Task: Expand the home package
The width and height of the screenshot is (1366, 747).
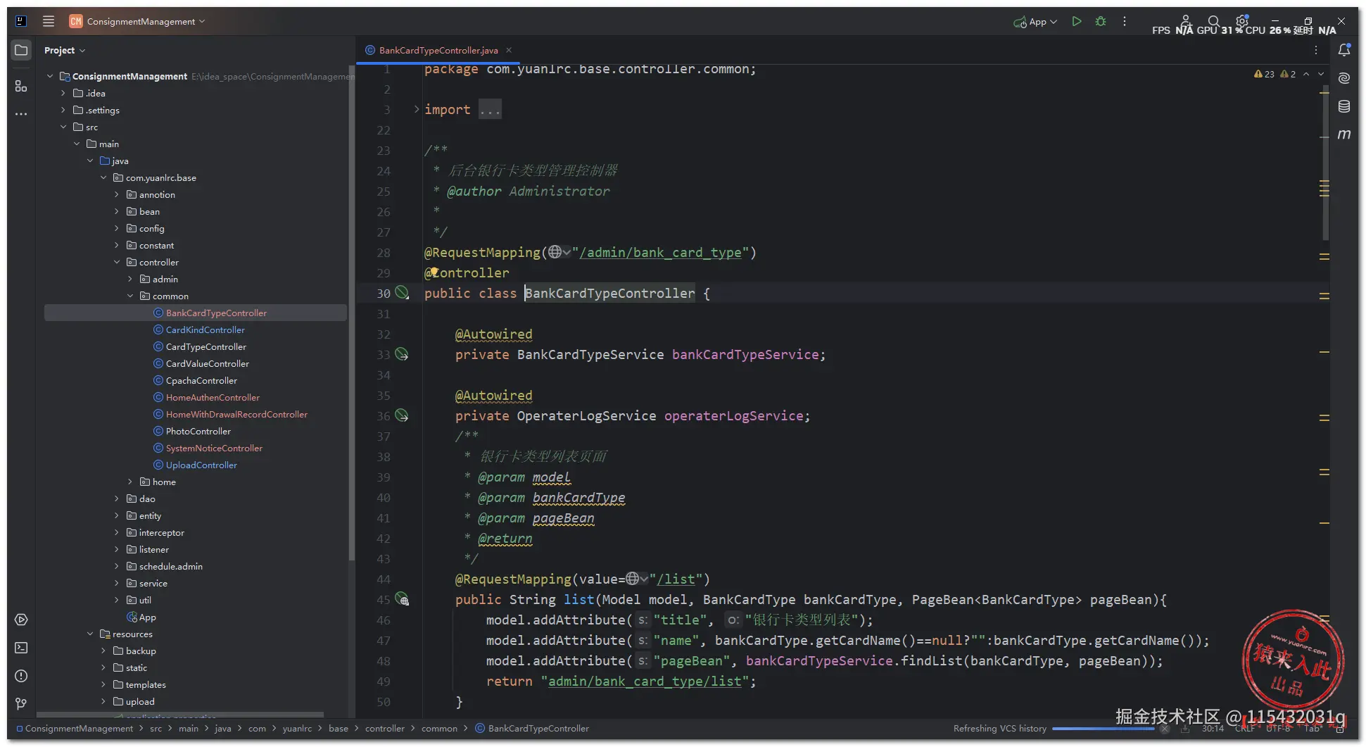Action: click(x=130, y=482)
